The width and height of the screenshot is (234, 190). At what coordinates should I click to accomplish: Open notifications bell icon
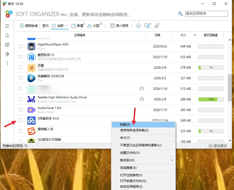(7, 35)
